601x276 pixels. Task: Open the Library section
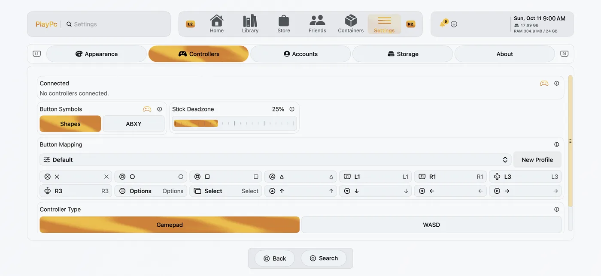pos(250,24)
